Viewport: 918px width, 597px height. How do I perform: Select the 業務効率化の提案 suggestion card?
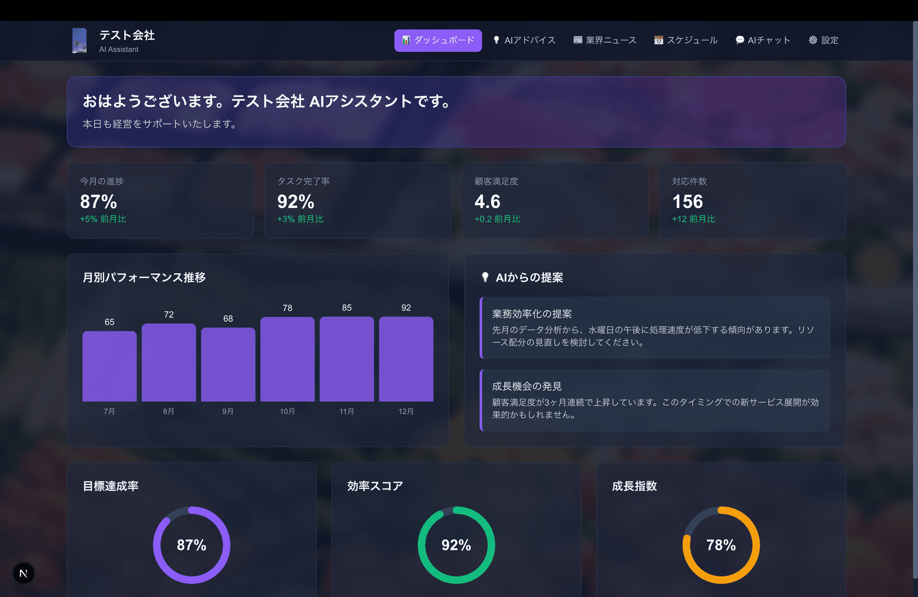[x=655, y=328]
